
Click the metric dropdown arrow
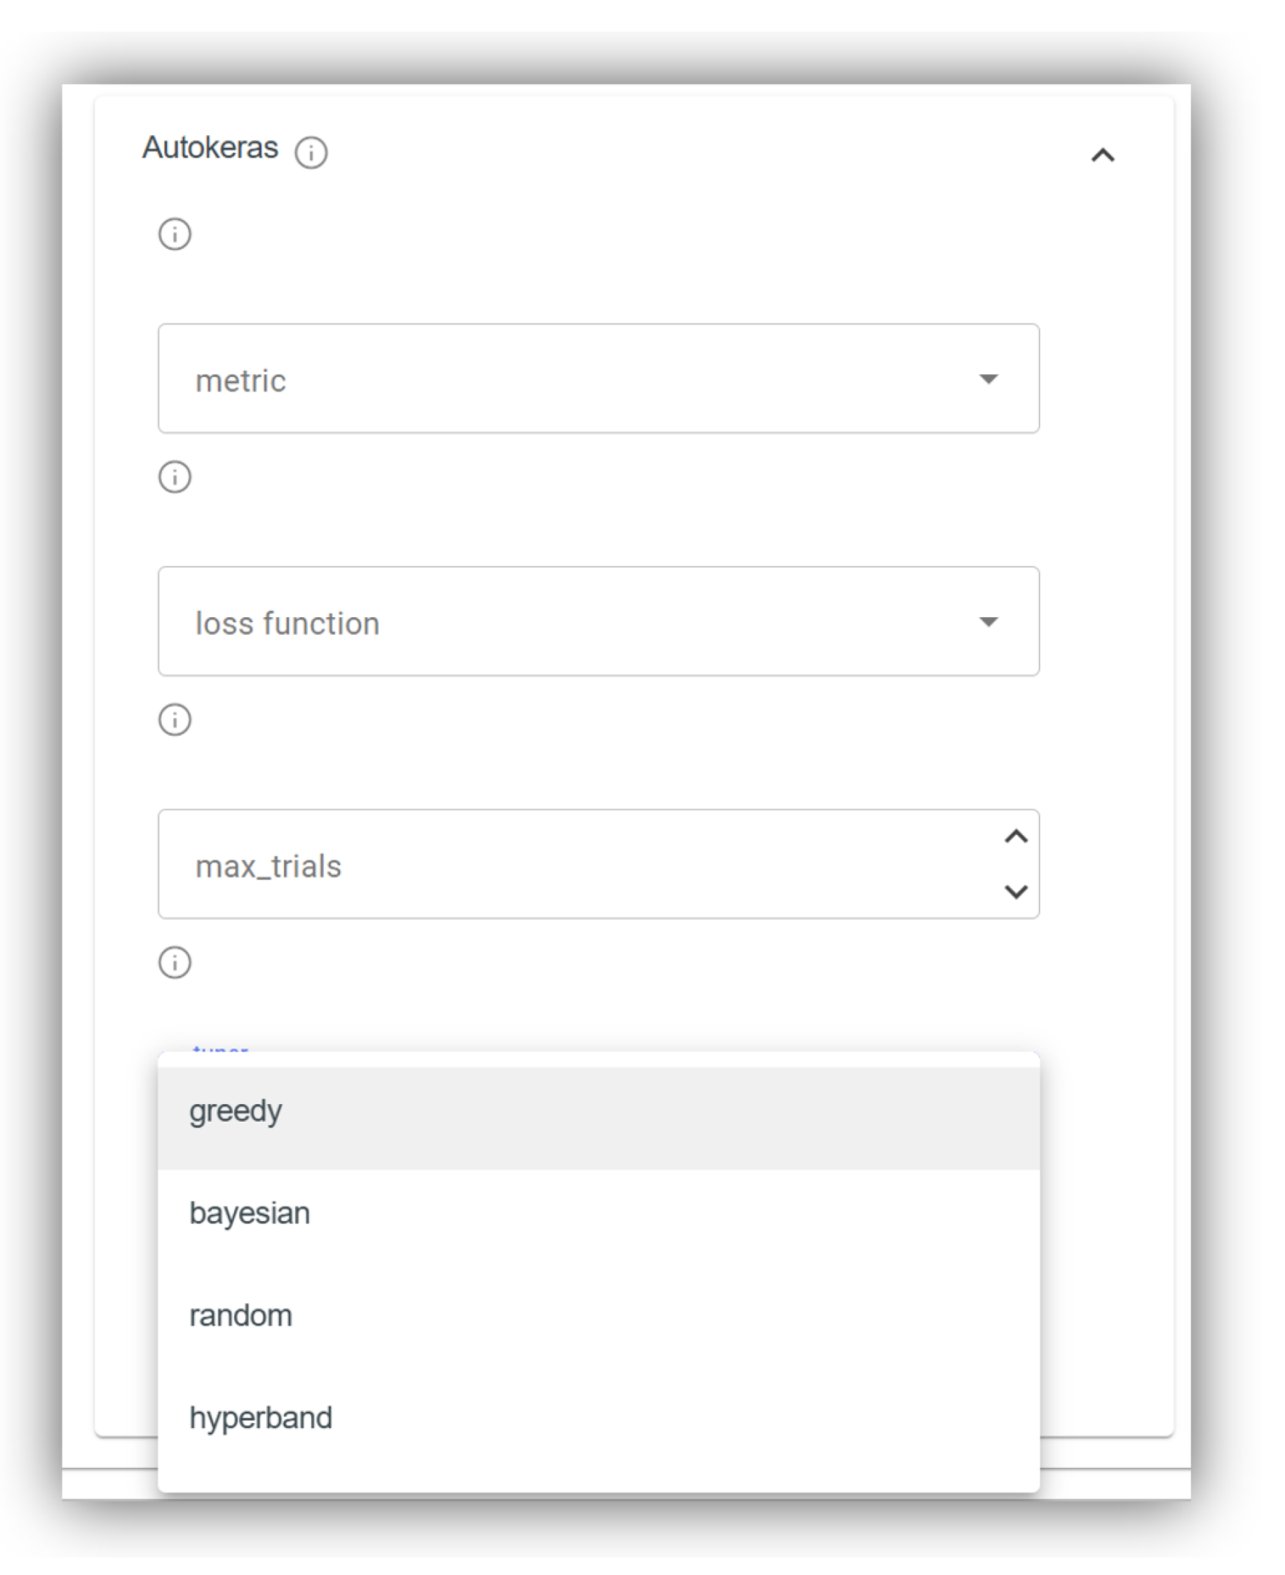pos(988,379)
